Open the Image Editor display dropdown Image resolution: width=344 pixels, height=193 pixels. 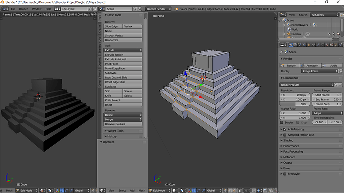pyautogui.click(x=320, y=71)
